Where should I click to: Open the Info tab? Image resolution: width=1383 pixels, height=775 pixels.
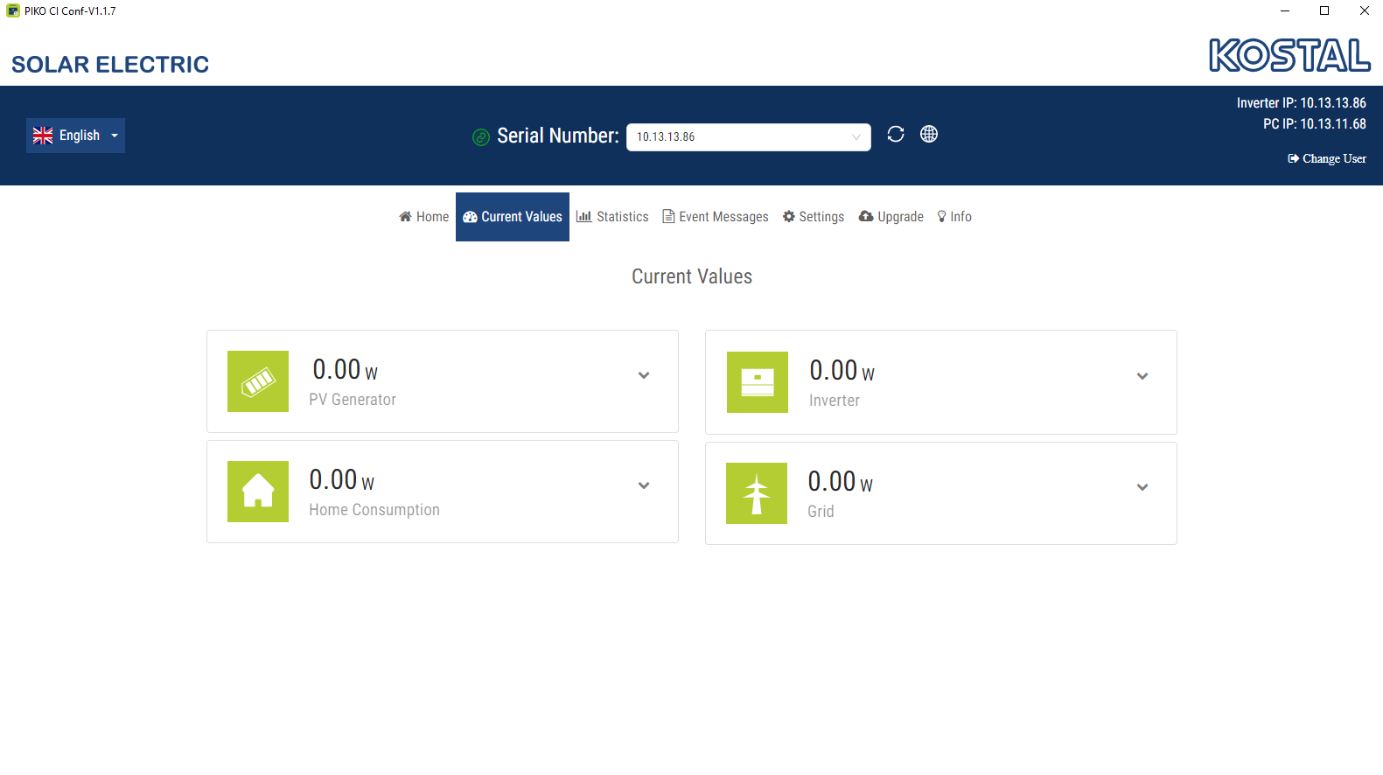click(x=954, y=217)
